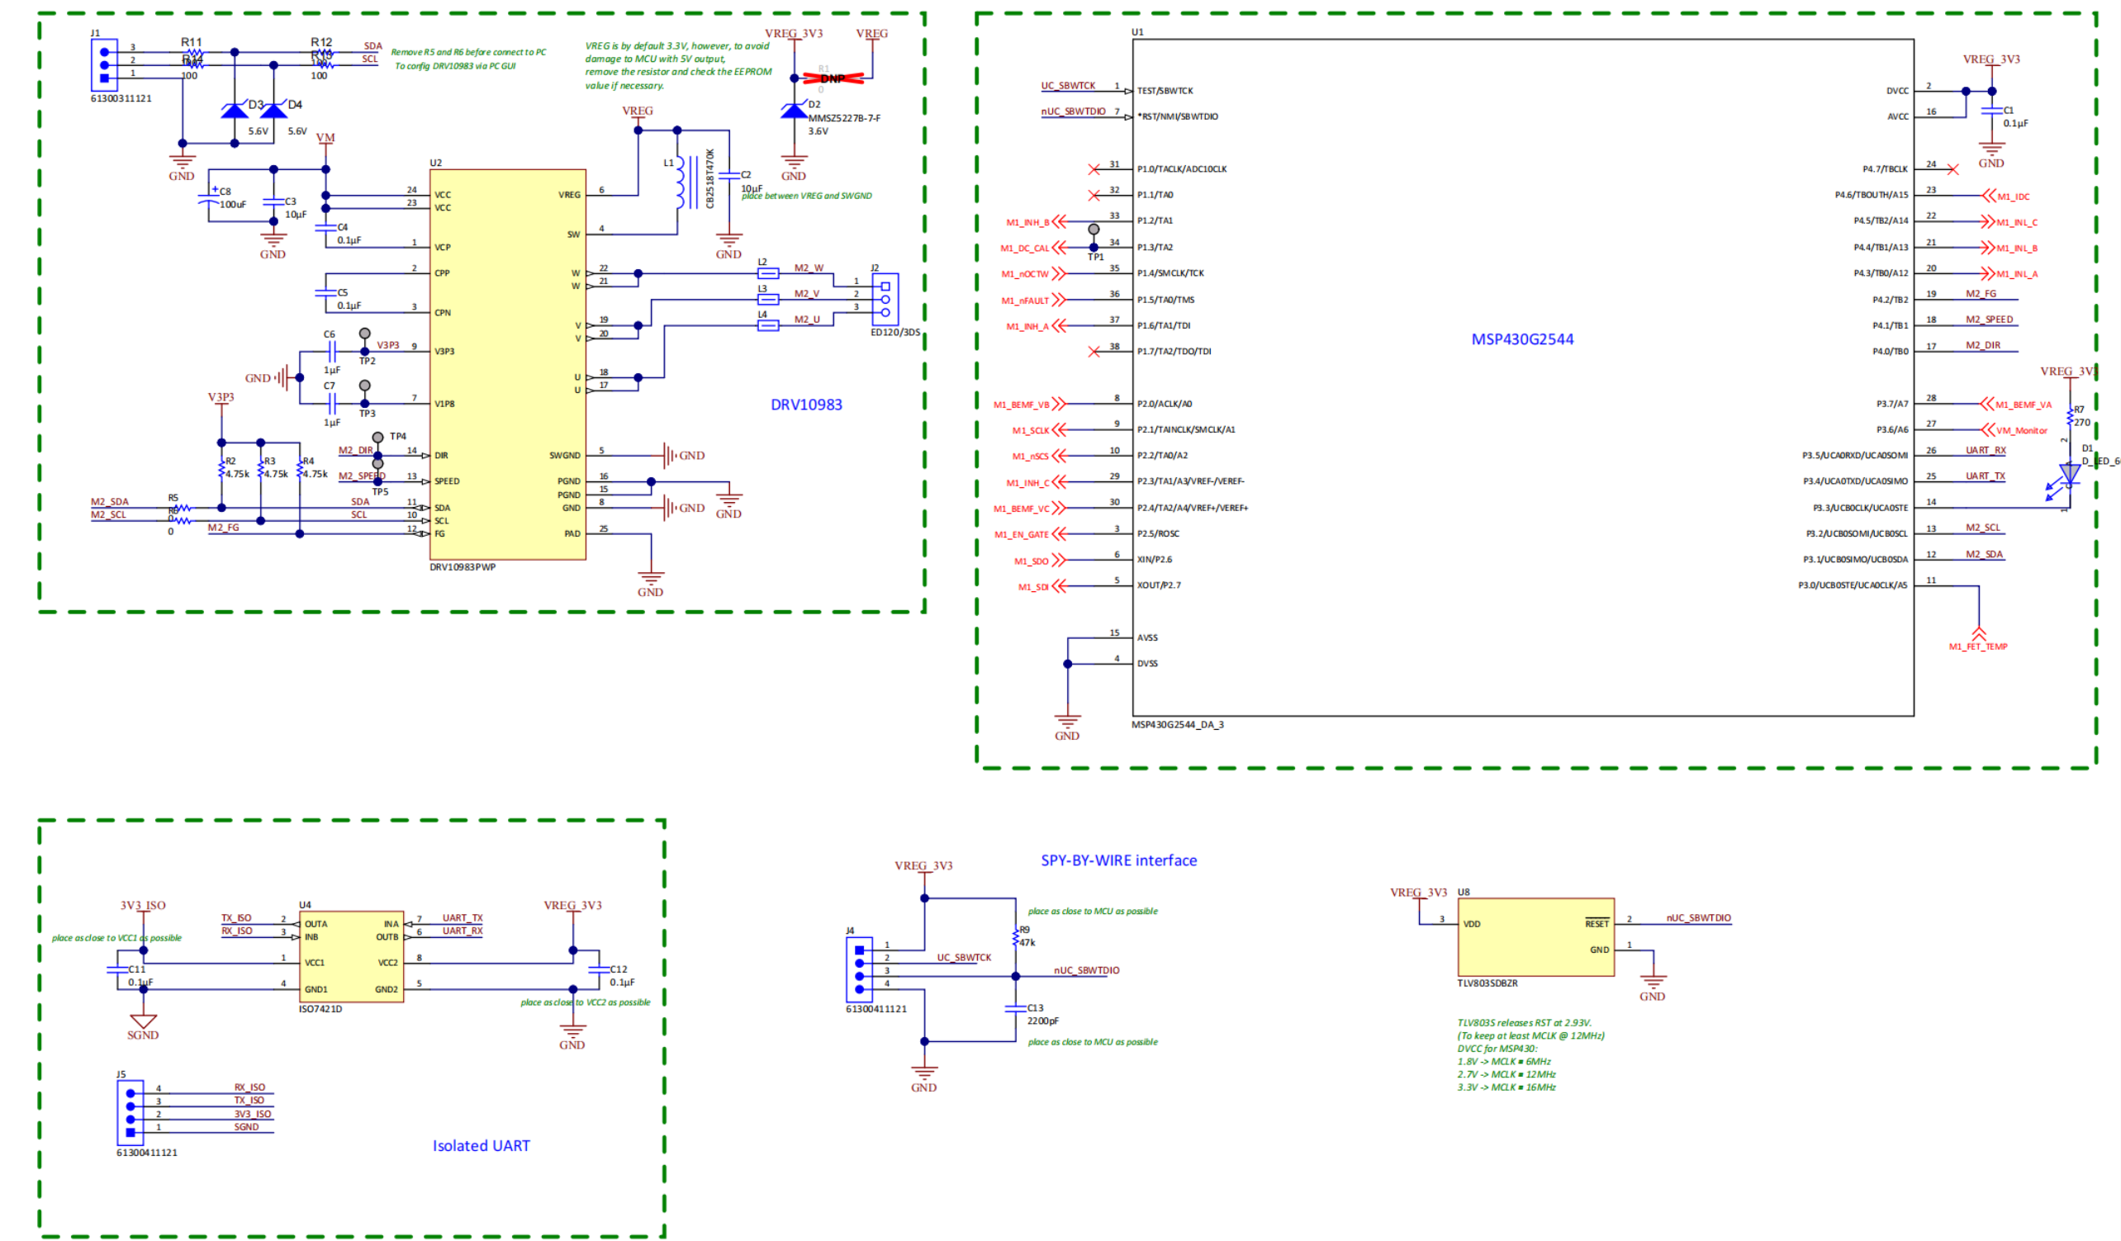Click the J5 four-pin UART header
This screenshot has width=2121, height=1241.
click(x=130, y=1112)
